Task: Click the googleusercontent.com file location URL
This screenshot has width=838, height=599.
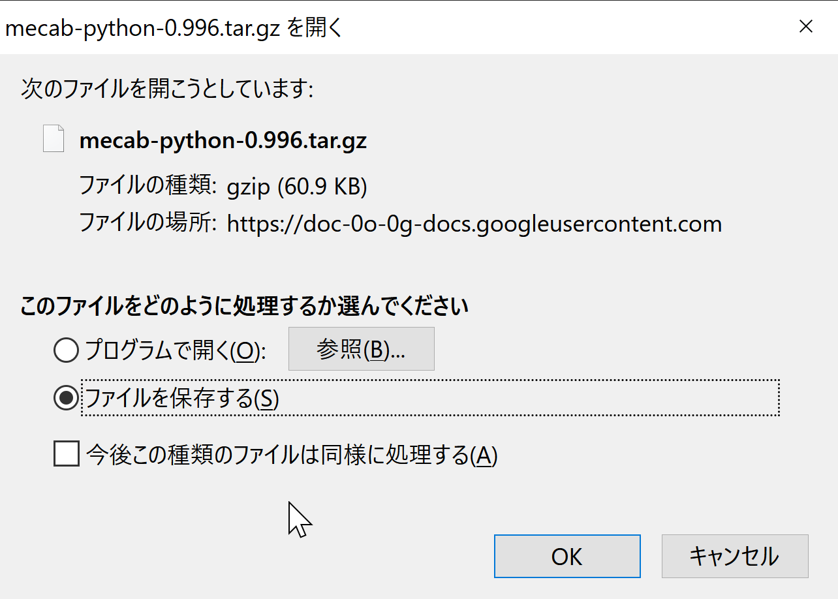Action: pyautogui.click(x=474, y=224)
